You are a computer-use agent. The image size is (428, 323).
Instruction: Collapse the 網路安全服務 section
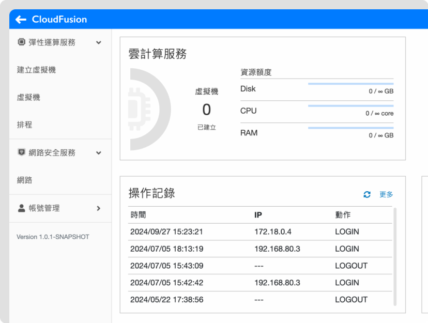coord(98,152)
